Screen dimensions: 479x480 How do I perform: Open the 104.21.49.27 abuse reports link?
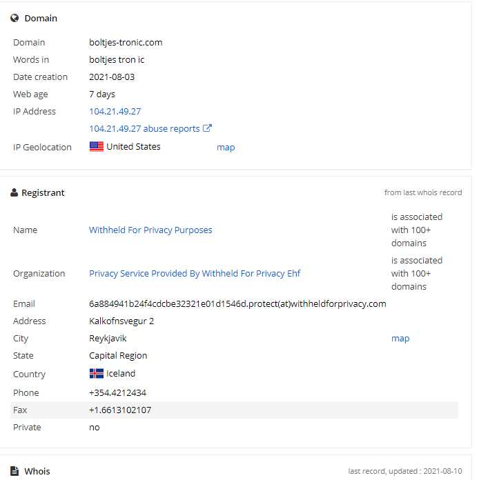(144, 128)
